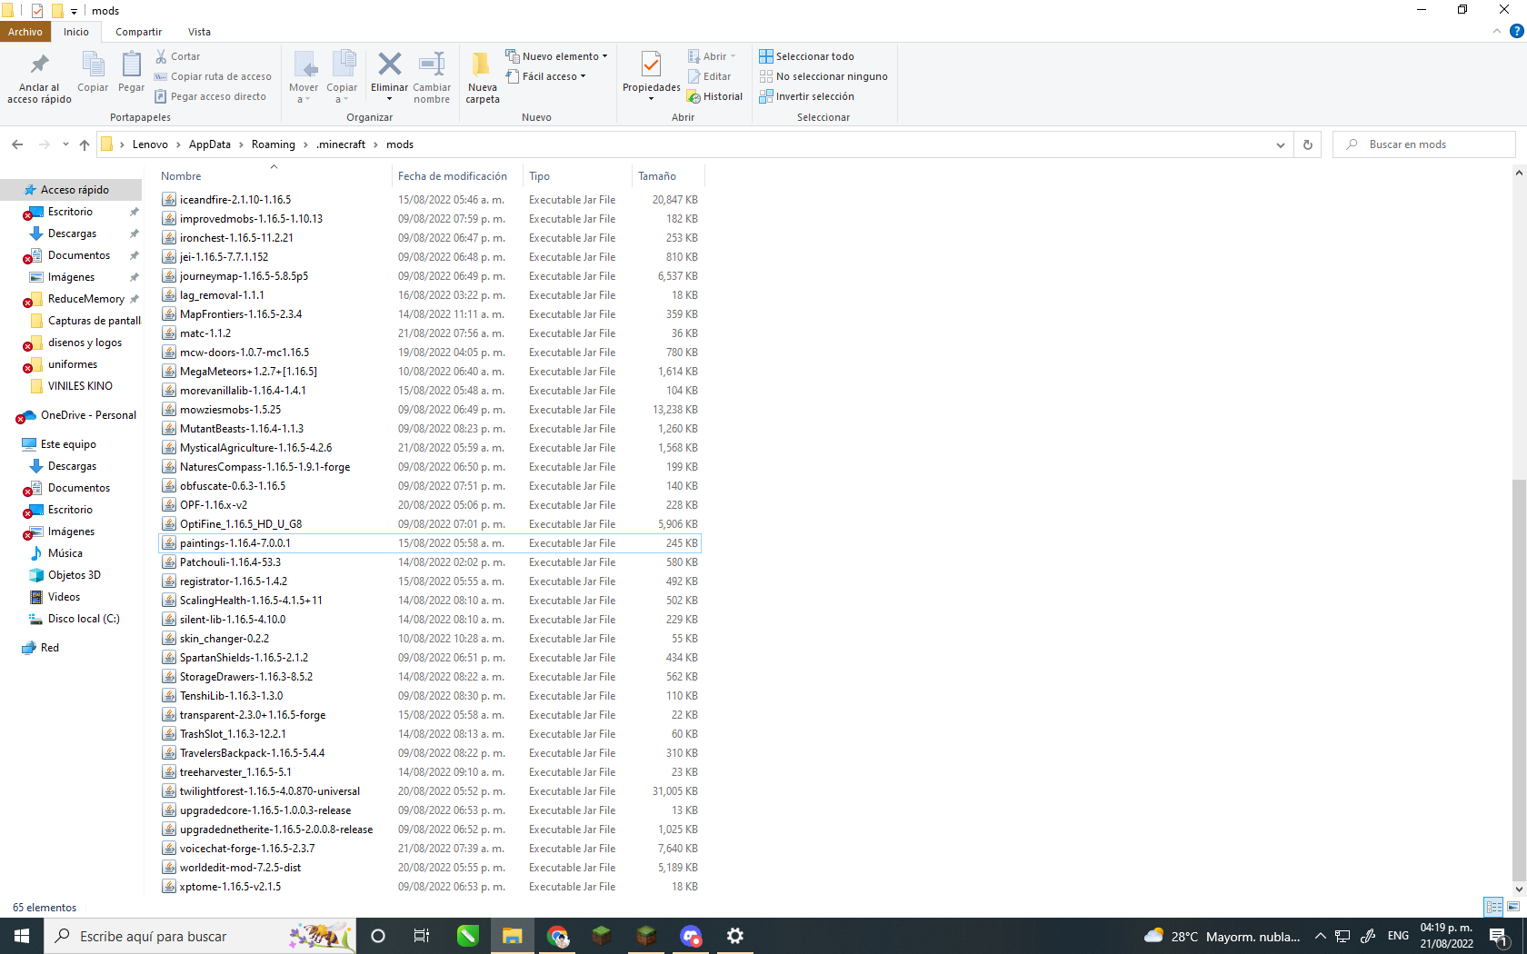Image resolution: width=1527 pixels, height=954 pixels.
Task: Open Settings gear on taskbar
Action: 735,936
